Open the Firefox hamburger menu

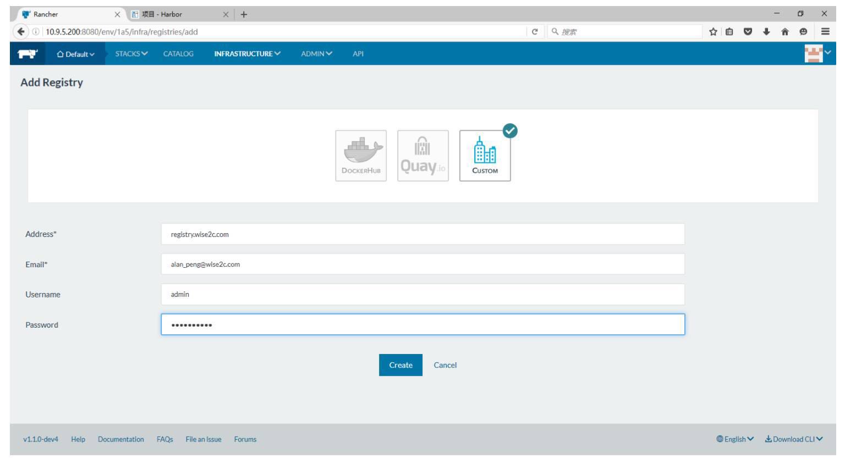point(825,32)
